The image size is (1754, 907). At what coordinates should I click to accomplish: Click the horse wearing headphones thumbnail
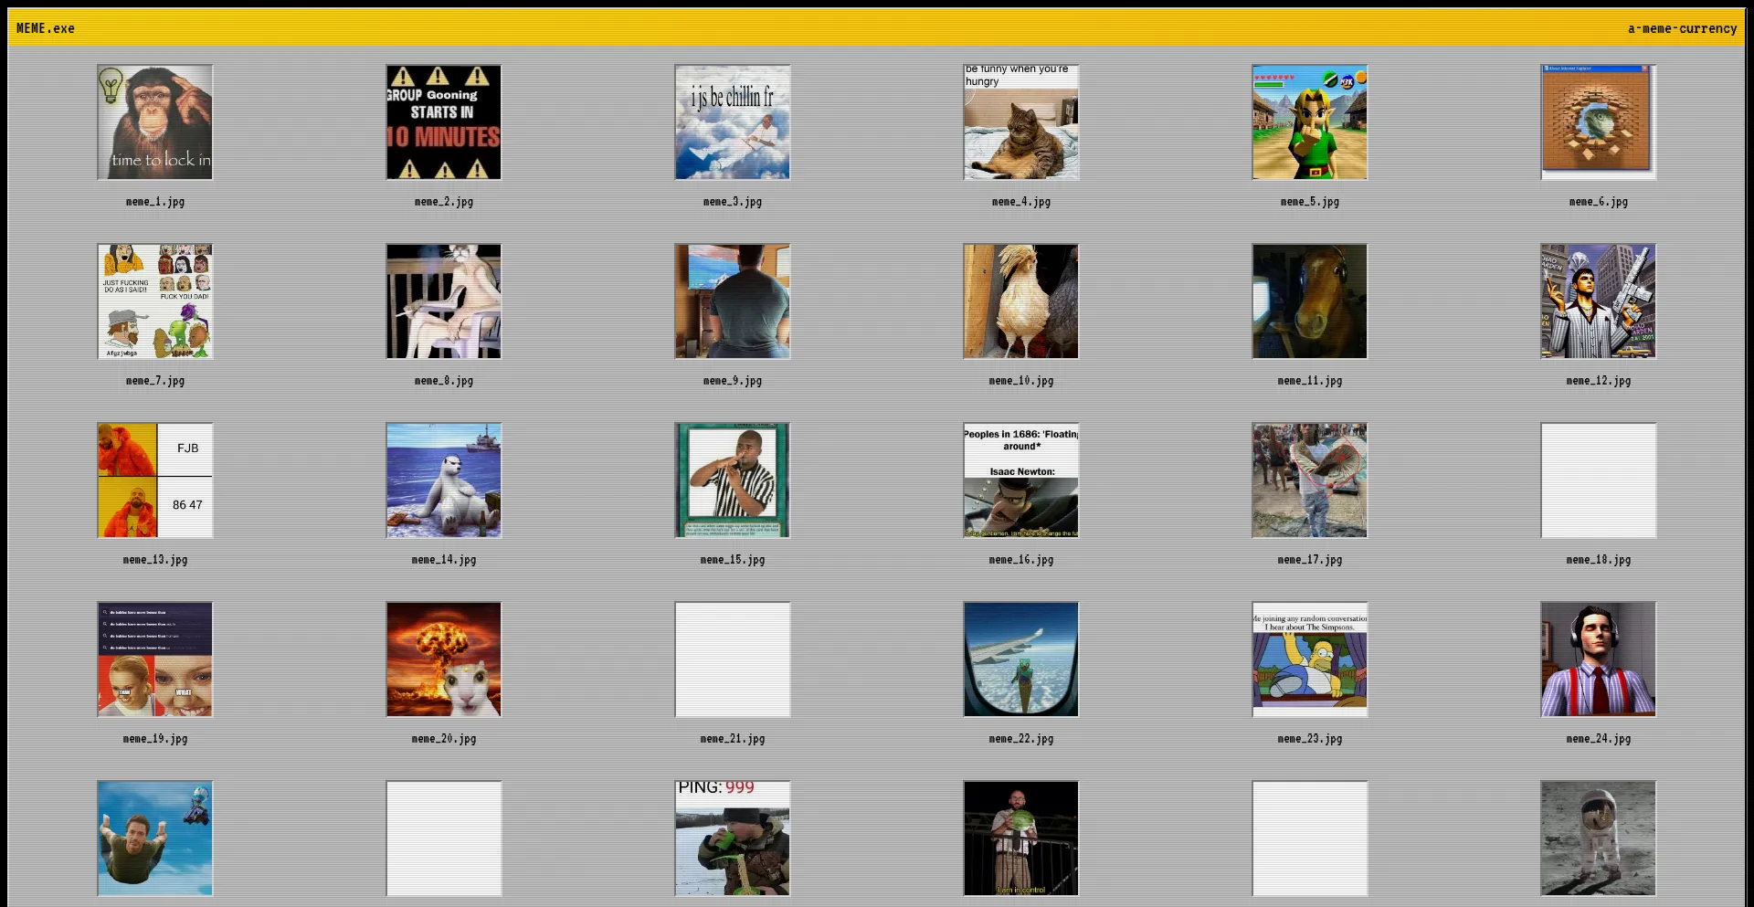click(1310, 301)
